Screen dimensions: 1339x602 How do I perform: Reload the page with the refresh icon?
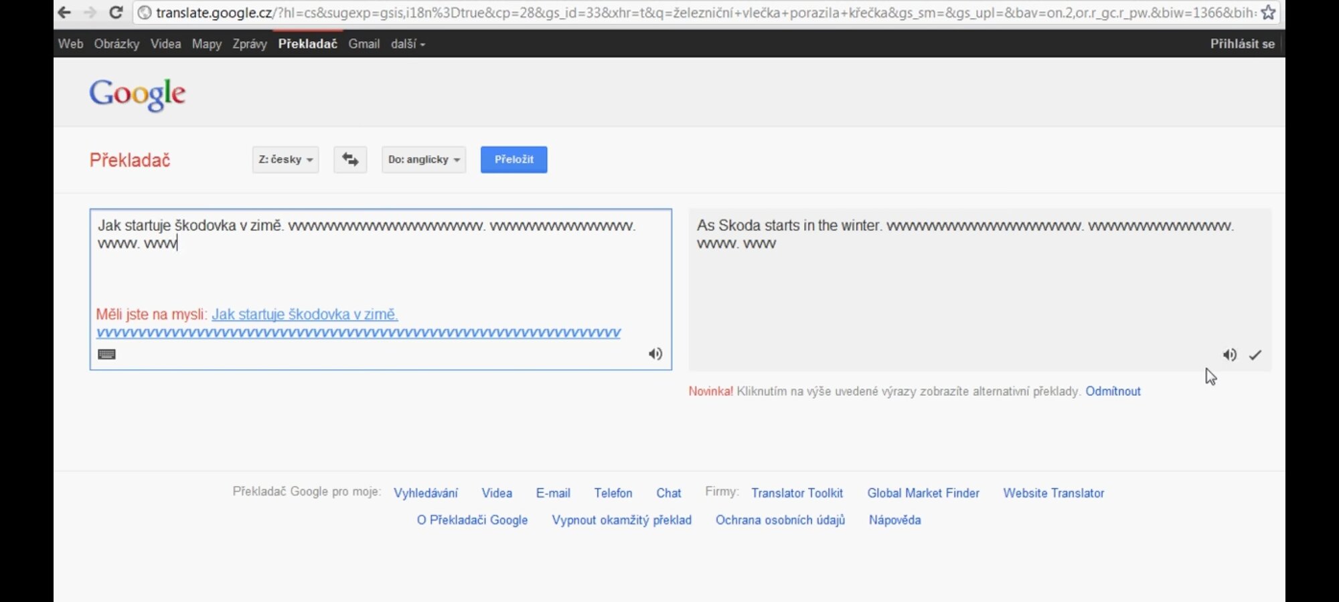[x=116, y=13]
